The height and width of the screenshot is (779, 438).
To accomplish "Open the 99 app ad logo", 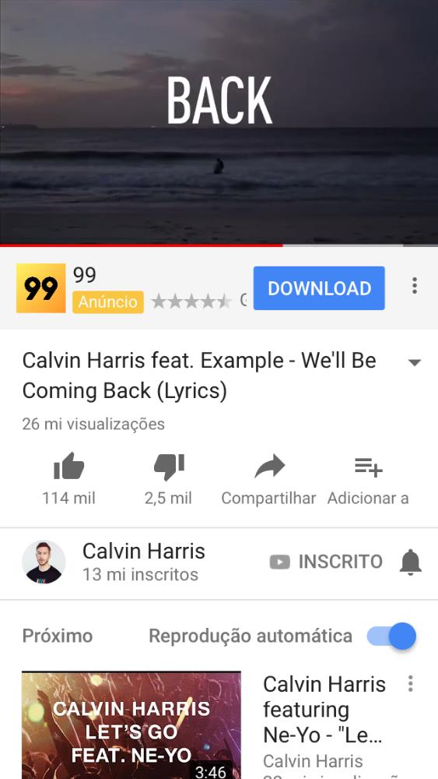I will pos(40,288).
